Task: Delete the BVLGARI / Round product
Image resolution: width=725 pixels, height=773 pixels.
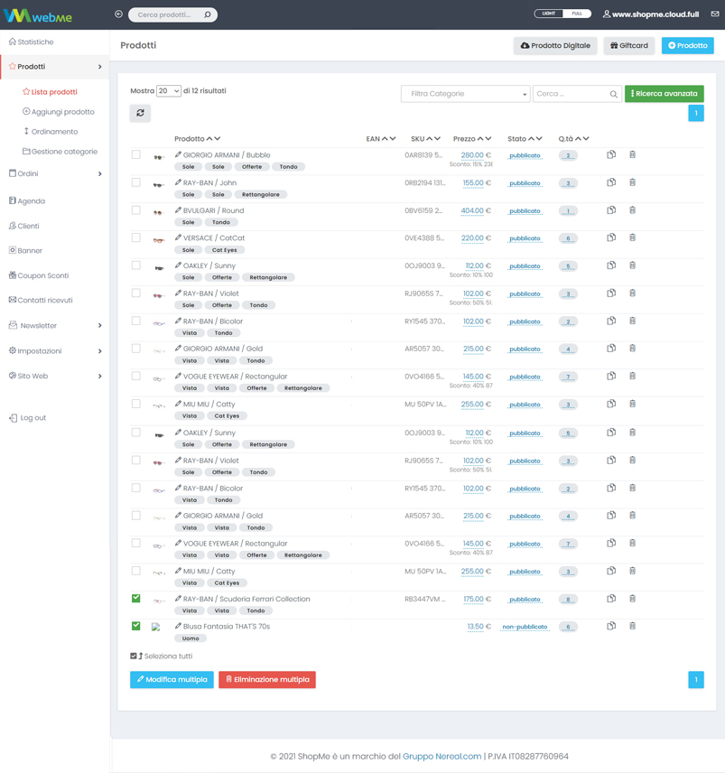Action: [x=632, y=210]
